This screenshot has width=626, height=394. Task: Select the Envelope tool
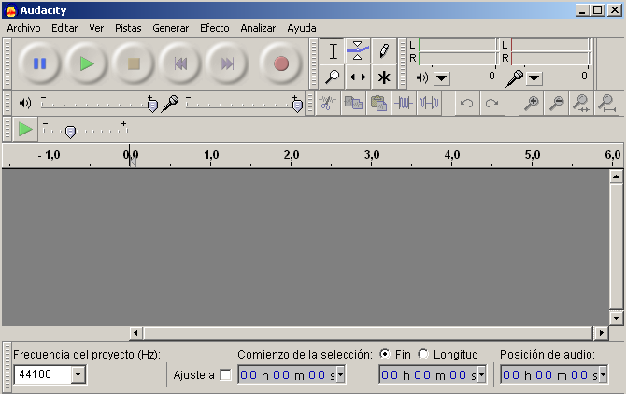tap(358, 50)
